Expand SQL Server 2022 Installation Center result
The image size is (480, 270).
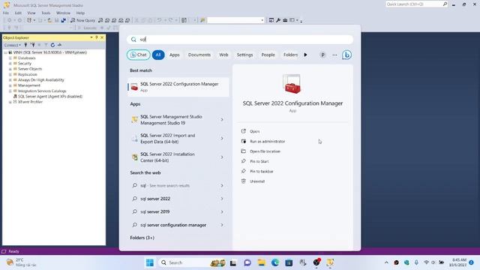tap(222, 157)
